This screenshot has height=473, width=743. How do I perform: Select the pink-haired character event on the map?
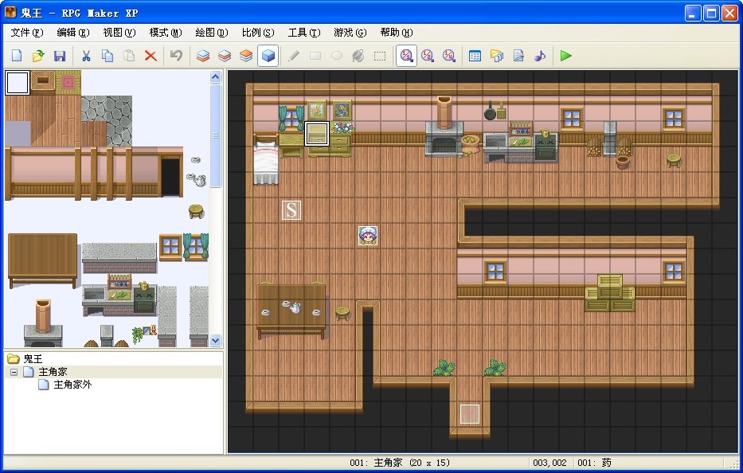pyautogui.click(x=368, y=236)
